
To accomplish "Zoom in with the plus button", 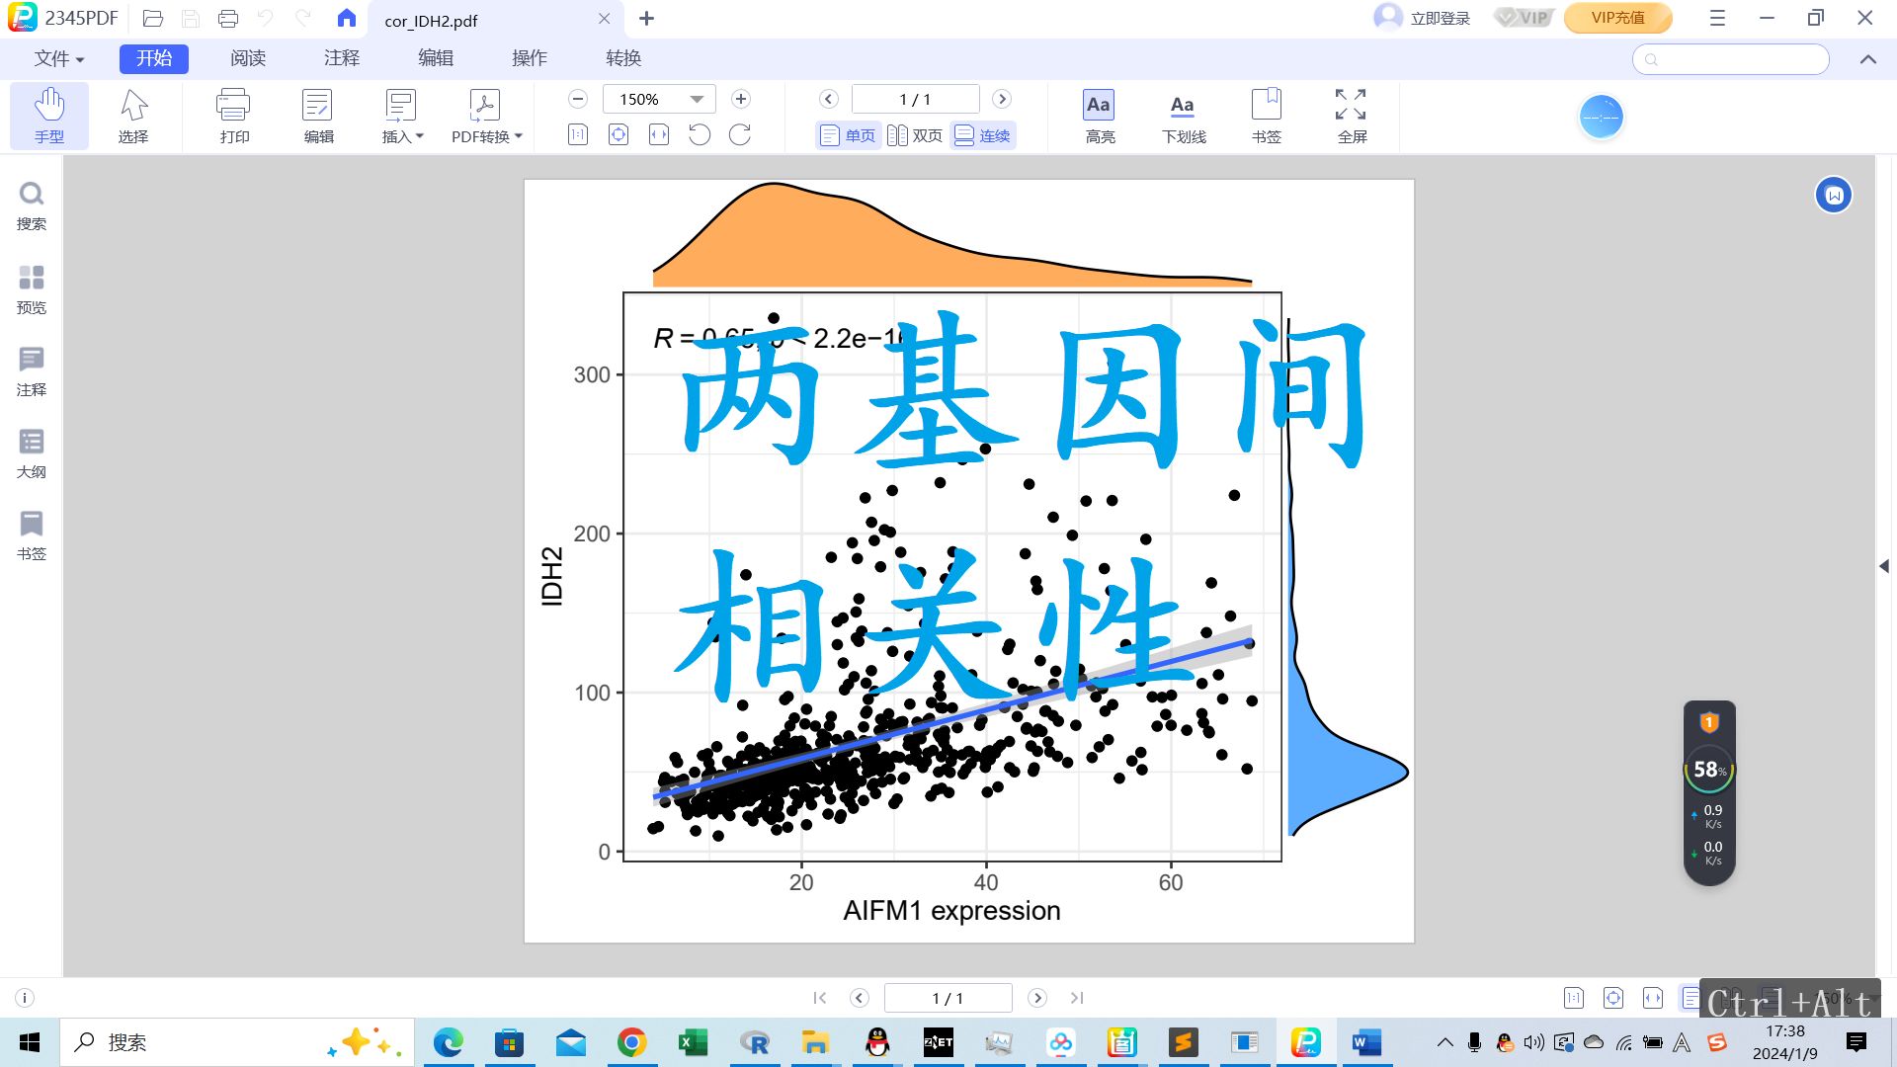I will pyautogui.click(x=741, y=99).
